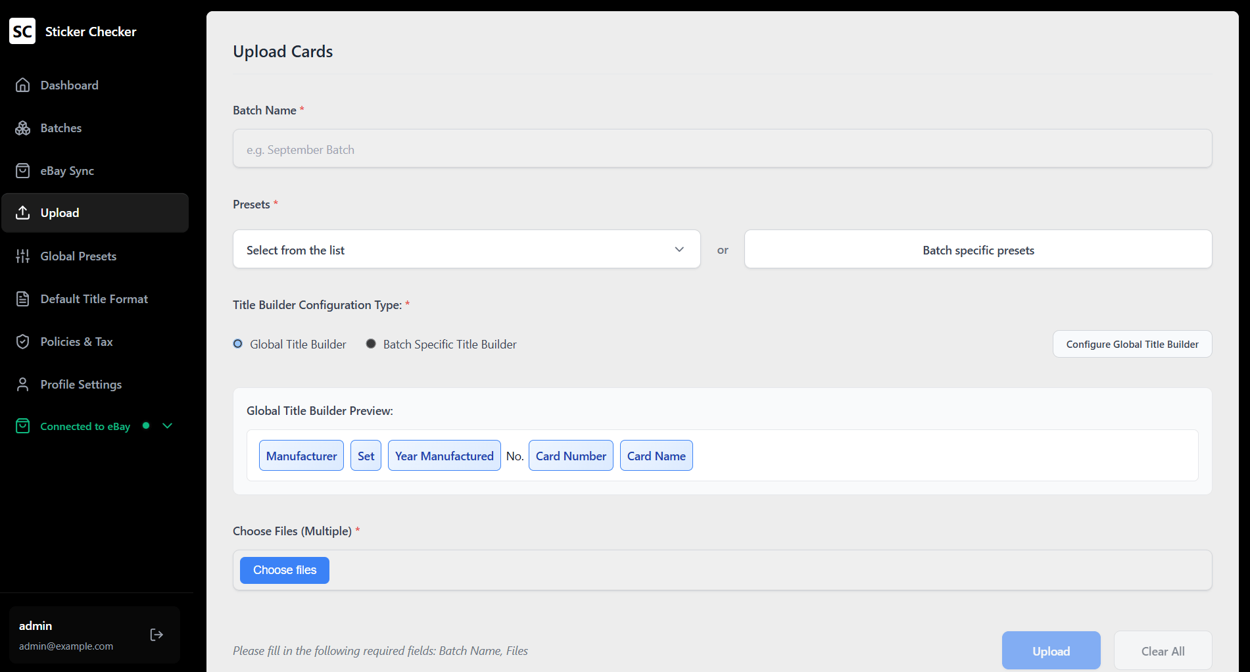Navigate to Global Presets page

pos(95,256)
